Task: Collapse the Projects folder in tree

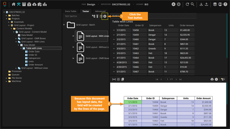Action: (x=7, y=19)
